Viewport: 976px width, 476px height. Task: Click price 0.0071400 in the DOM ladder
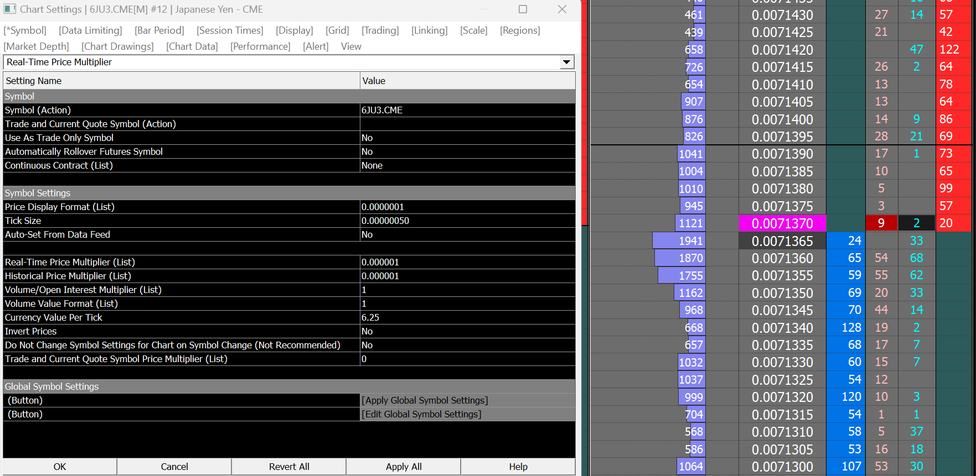(x=782, y=119)
